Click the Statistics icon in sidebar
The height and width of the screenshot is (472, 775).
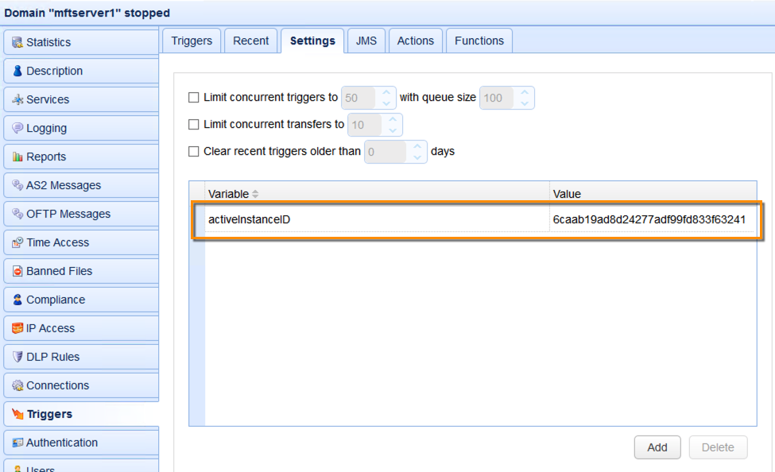click(x=17, y=42)
